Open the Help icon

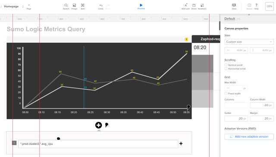(x=256, y=5)
